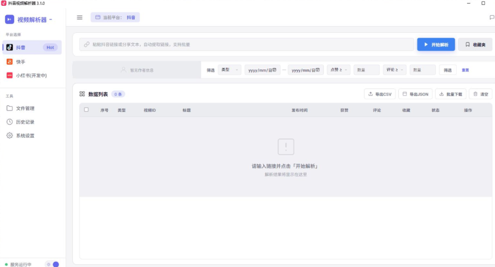The image size is (495, 267).
Task: Open 小红书(开发中) platform entry
Action: coord(32,75)
